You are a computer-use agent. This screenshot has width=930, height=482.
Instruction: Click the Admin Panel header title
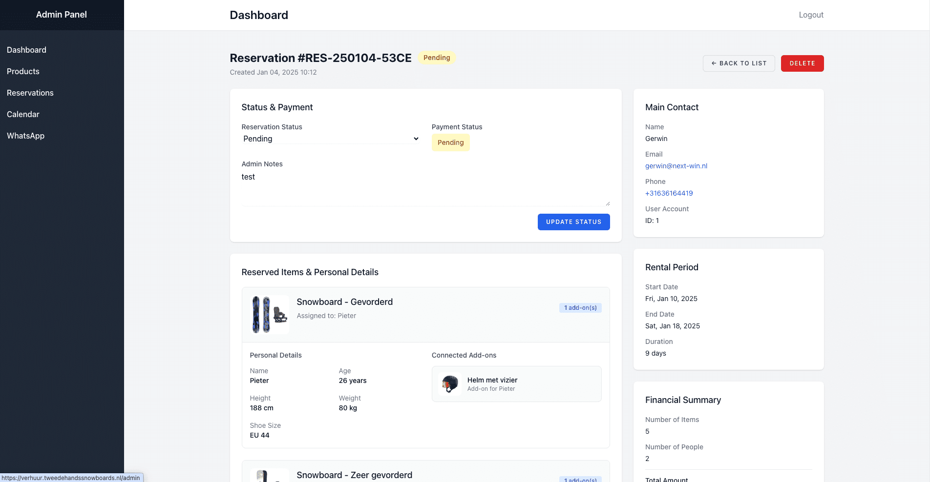[62, 15]
